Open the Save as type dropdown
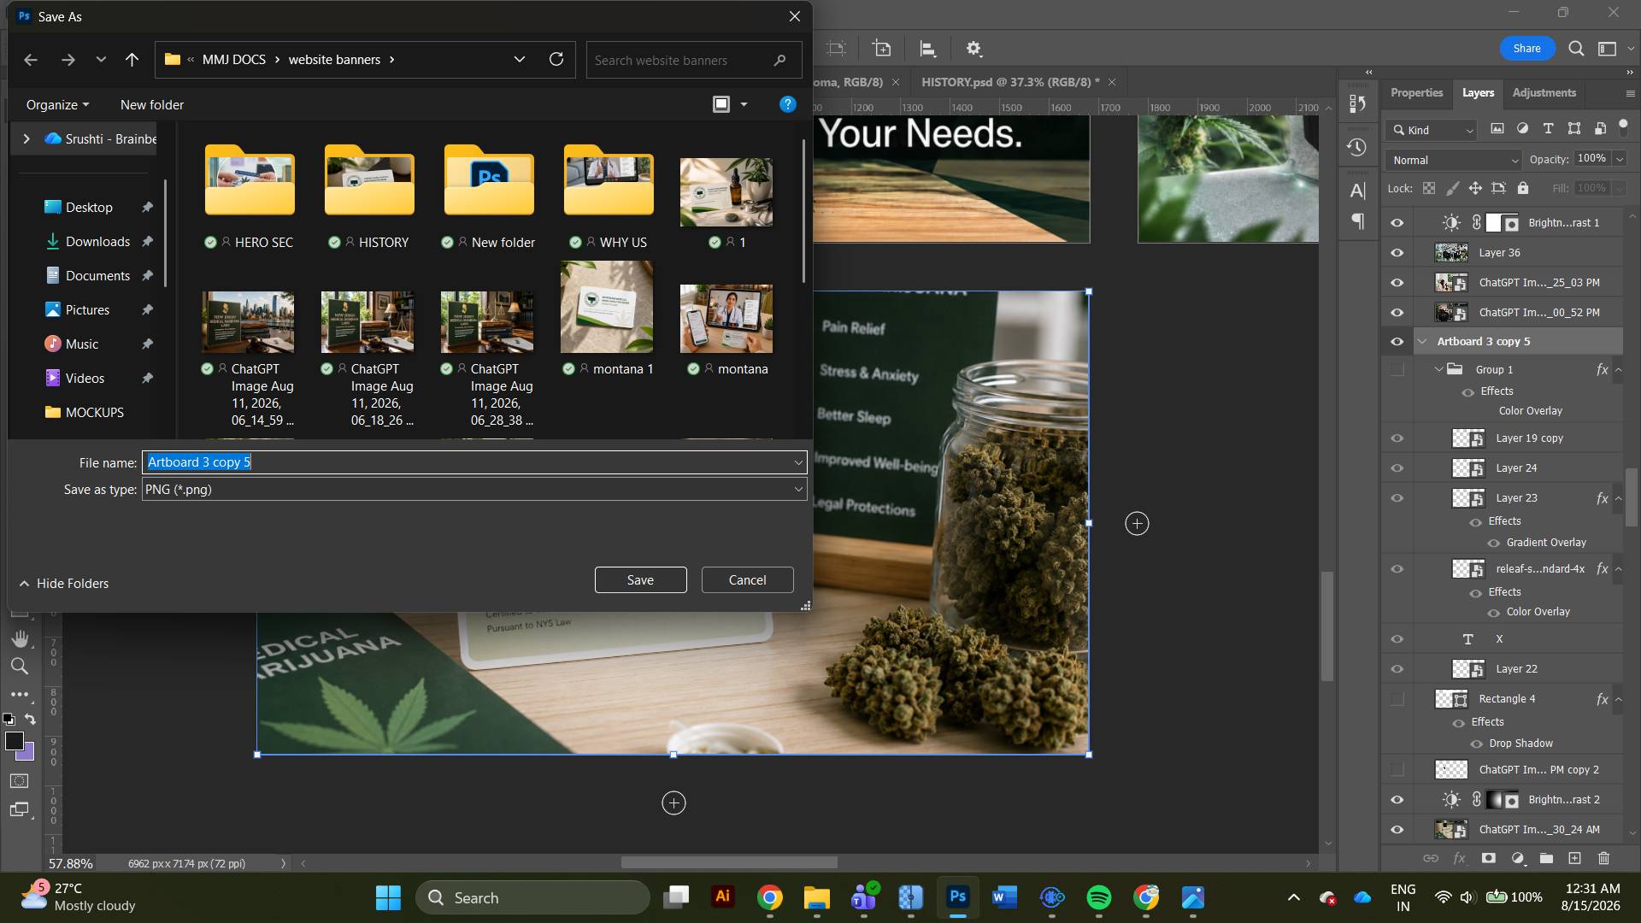Viewport: 1641px width, 923px height. [474, 490]
